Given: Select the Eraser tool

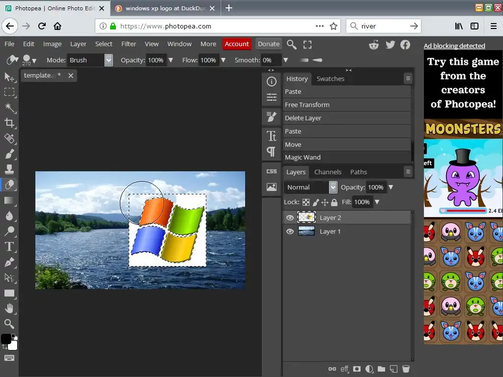Looking at the screenshot, I should pos(9,185).
